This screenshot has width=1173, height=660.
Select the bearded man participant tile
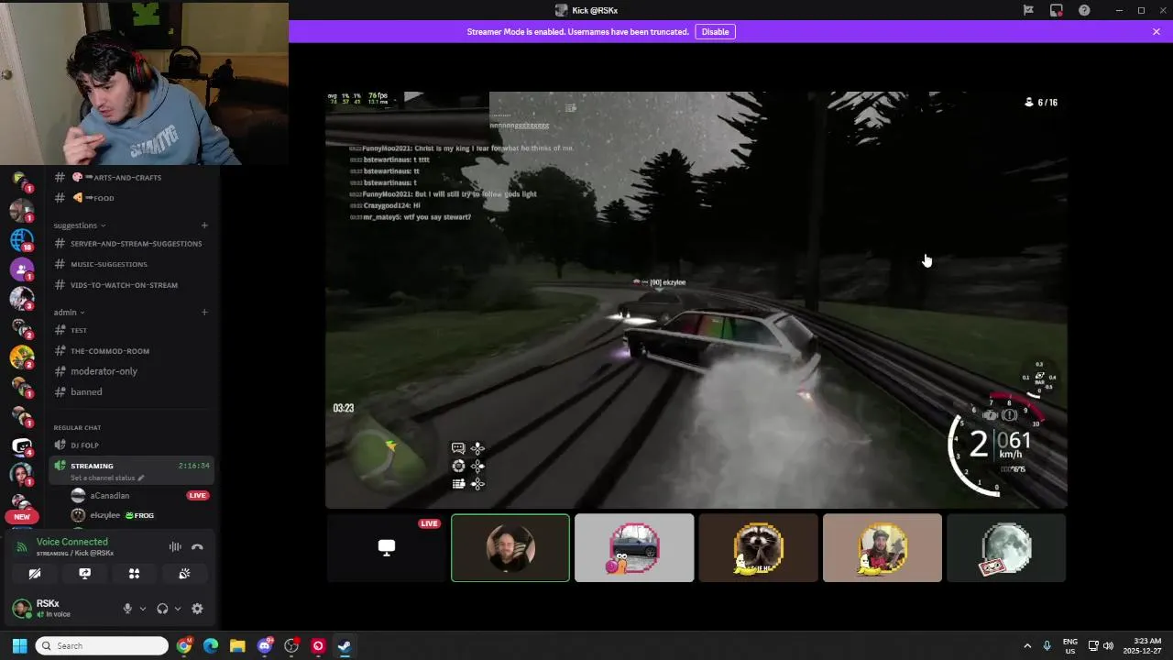(x=510, y=548)
